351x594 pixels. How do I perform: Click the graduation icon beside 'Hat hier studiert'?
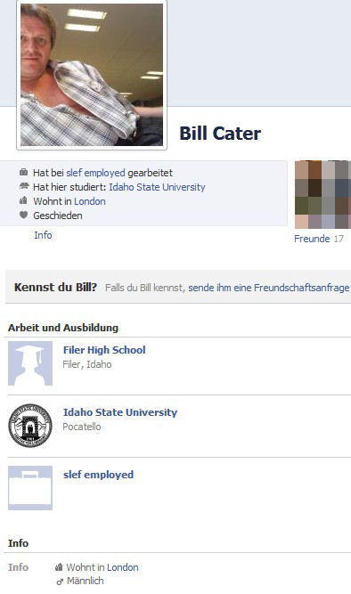[23, 186]
